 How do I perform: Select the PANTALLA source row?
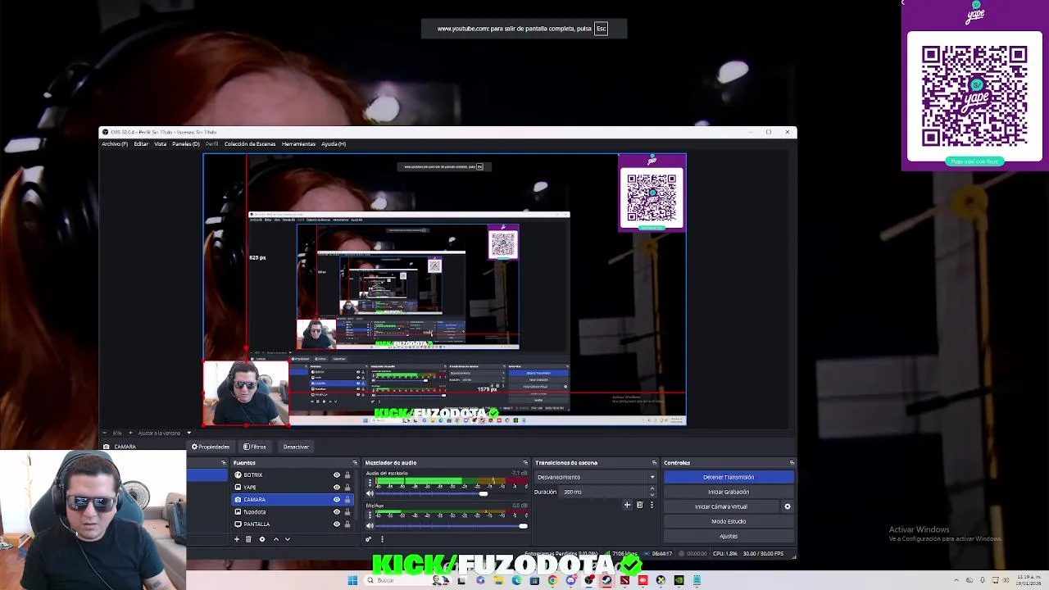293,524
